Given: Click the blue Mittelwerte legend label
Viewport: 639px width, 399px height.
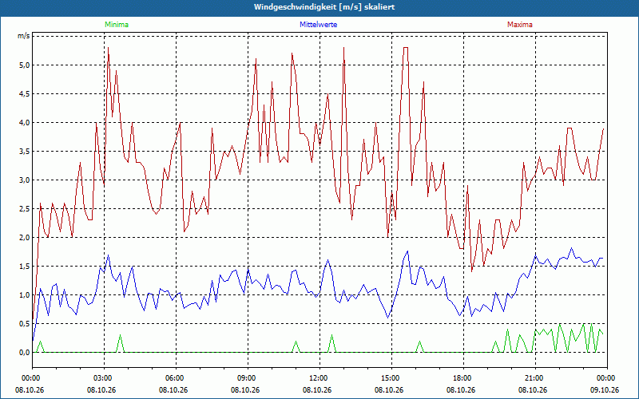Looking at the screenshot, I should coord(318,25).
